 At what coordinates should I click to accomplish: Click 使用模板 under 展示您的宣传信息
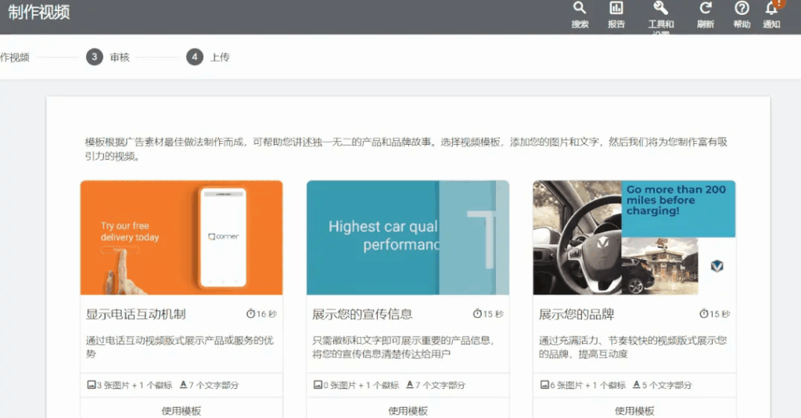[408, 410]
